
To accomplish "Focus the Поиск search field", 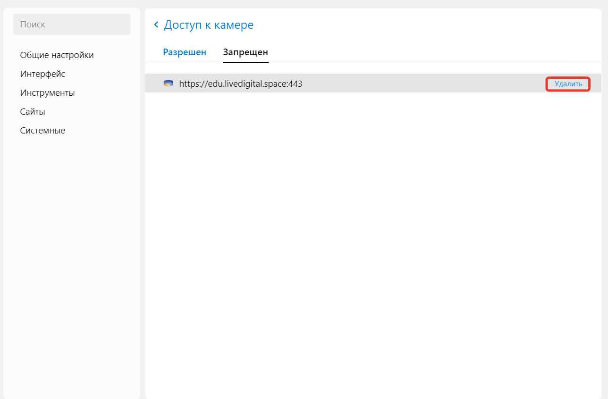I will point(72,24).
